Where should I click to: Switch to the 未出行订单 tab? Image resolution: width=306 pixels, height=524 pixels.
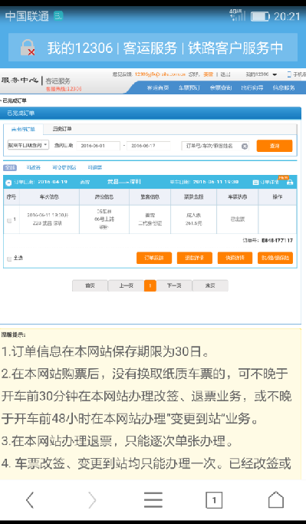click(x=23, y=129)
